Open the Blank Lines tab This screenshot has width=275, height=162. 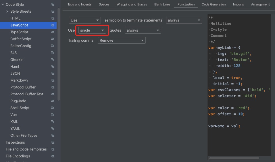162,4
